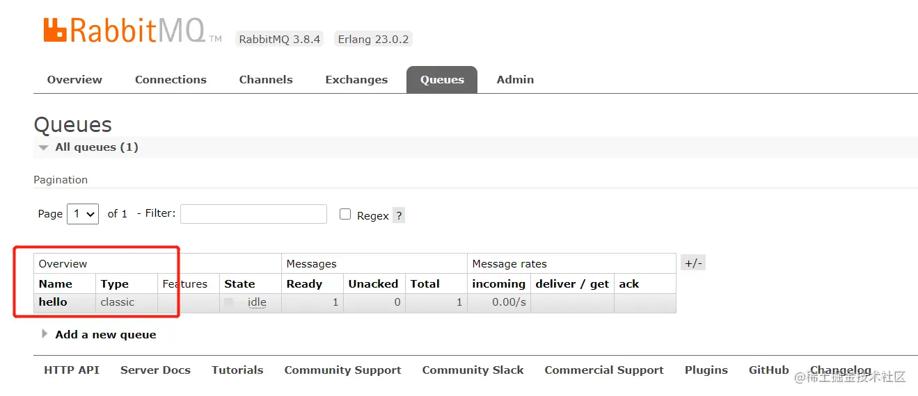The height and width of the screenshot is (396, 918).
Task: Open the Admin tab
Action: pos(515,79)
